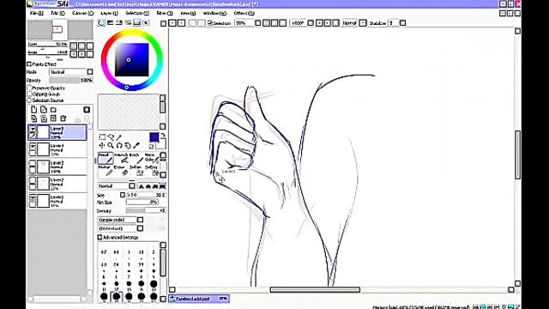Show the RGB slider panel icon
The width and height of the screenshot is (549, 309).
coord(111,23)
